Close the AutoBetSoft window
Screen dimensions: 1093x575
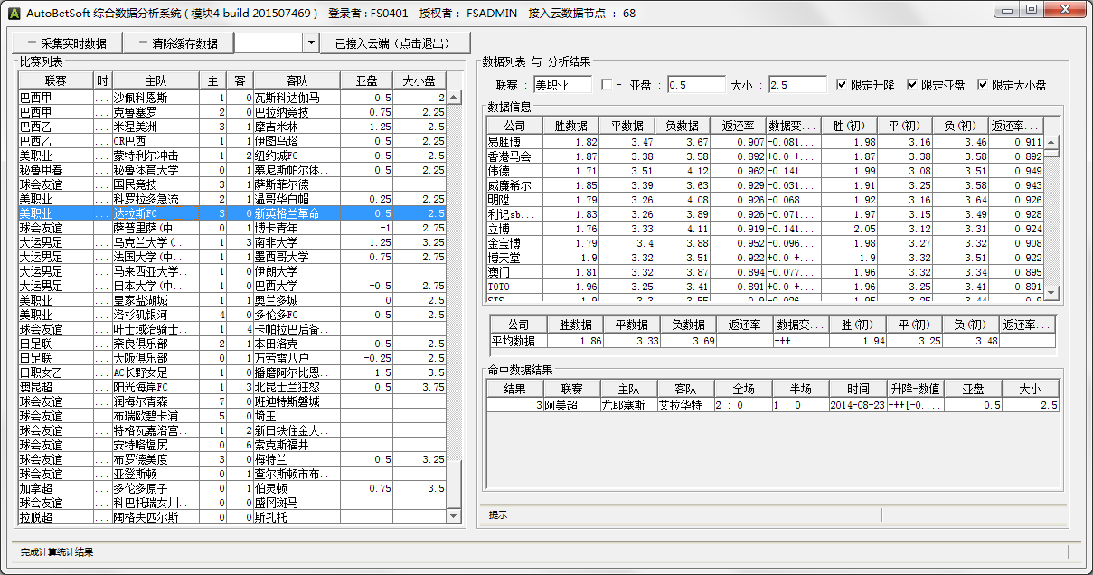pyautogui.click(x=1064, y=10)
